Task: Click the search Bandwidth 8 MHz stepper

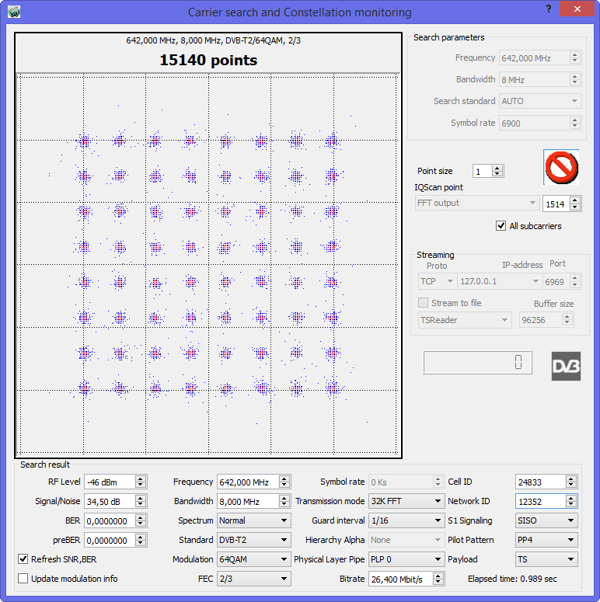Action: click(574, 79)
